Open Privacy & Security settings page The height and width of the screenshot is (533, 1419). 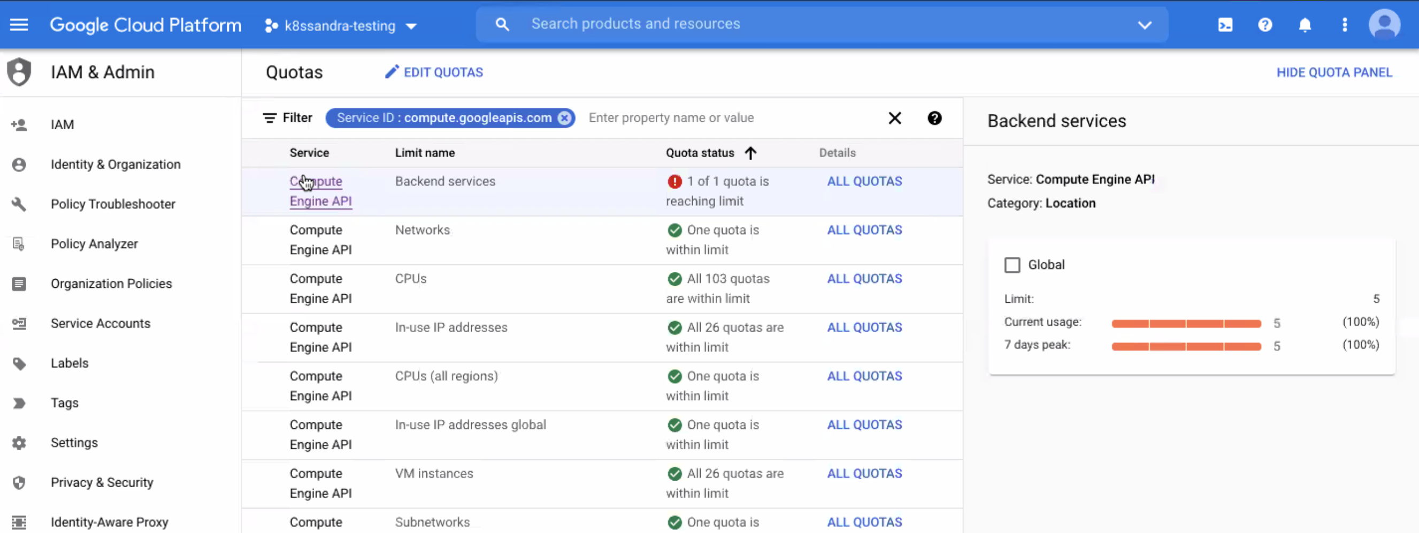(x=102, y=482)
